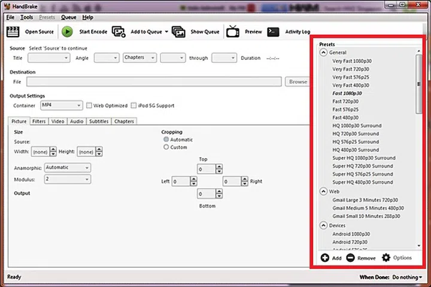Select Super HQ 480p30 Surround preset

363,182
